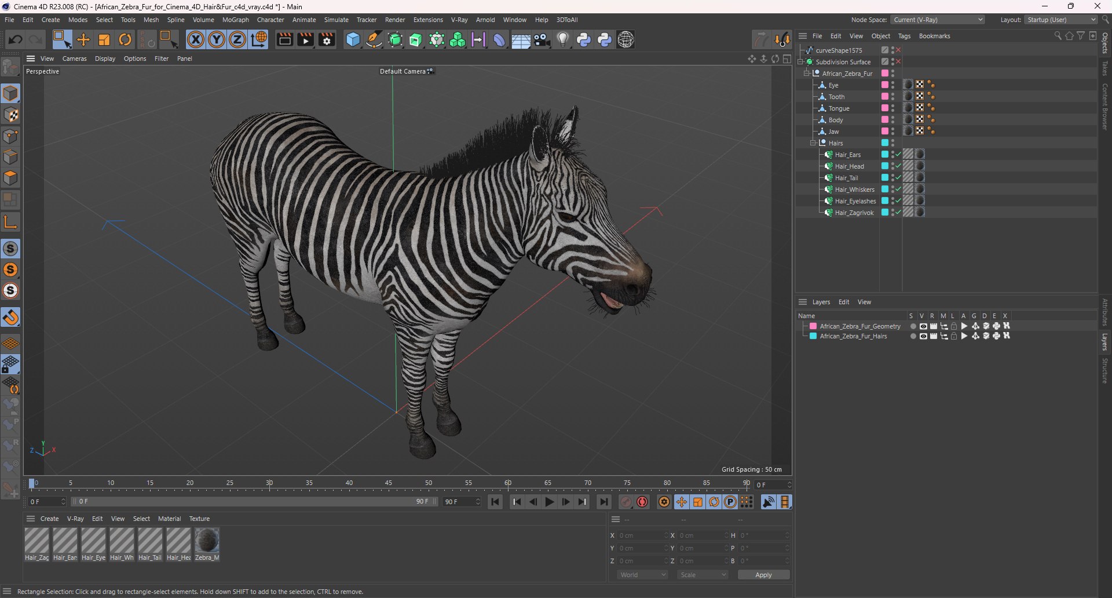
Task: Collapse the African_Zebra_Fur null object
Action: tap(806, 74)
